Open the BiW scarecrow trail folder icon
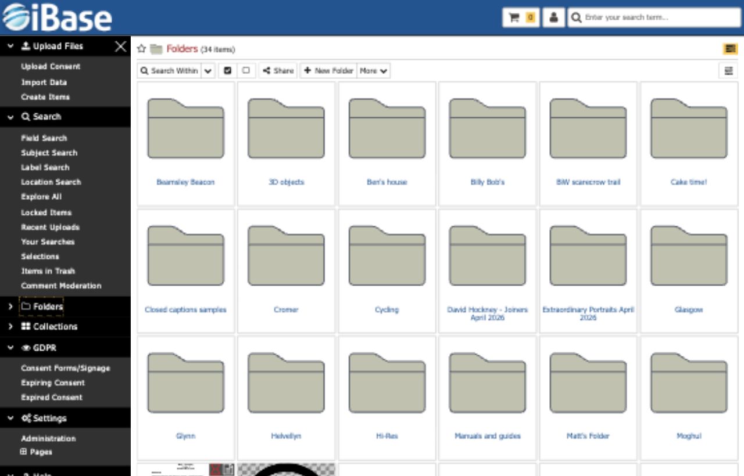 point(588,128)
